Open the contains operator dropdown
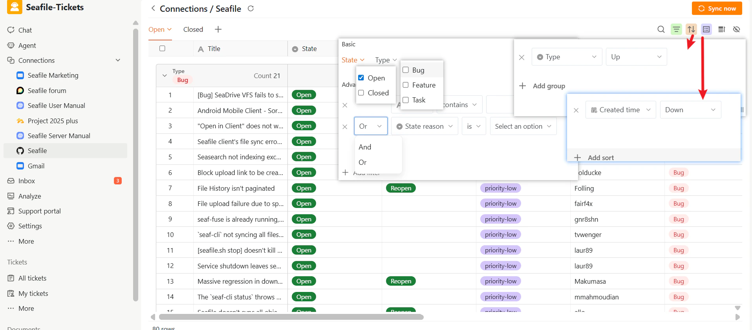752x330 pixels. click(x=460, y=105)
